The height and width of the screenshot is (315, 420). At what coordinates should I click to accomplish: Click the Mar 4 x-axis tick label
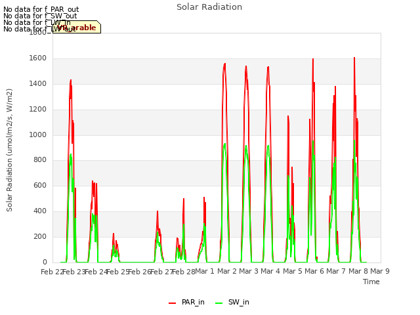pyautogui.click(x=270, y=271)
